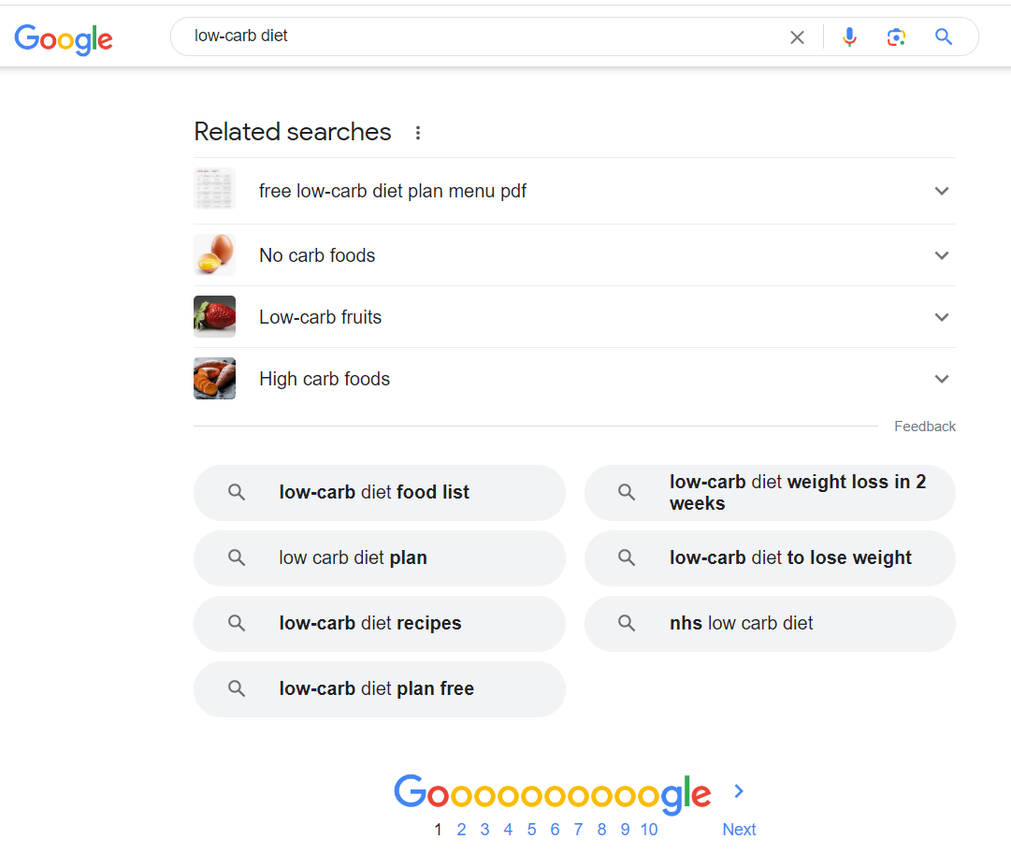Expand 'Low-carb fruits' related search
This screenshot has width=1011, height=868.
click(942, 316)
